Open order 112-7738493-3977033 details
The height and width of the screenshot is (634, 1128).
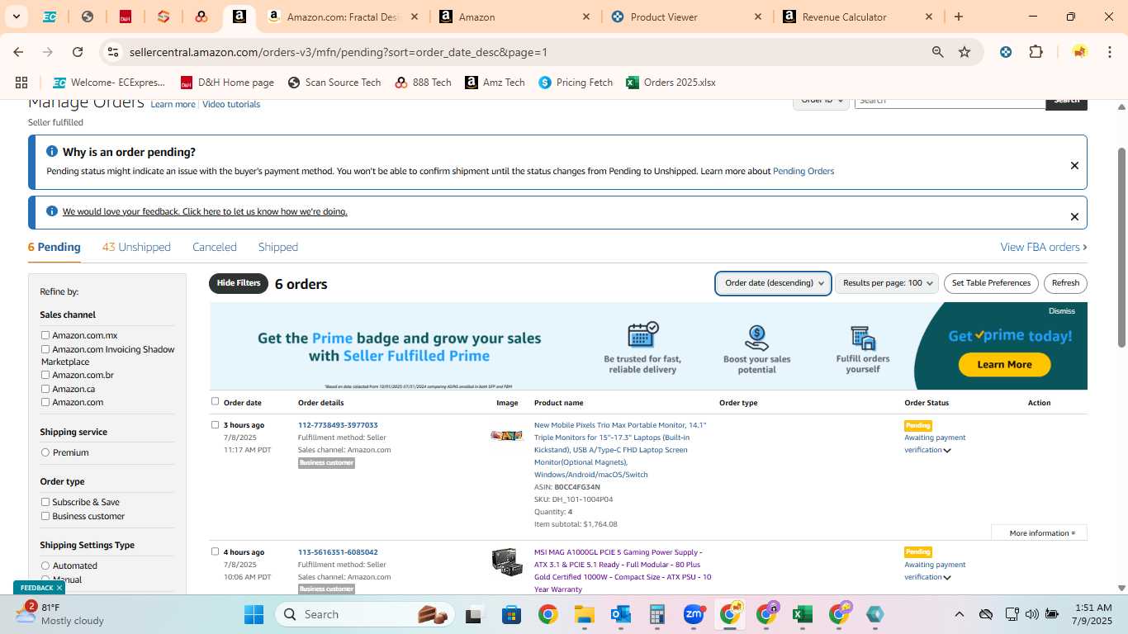click(x=338, y=425)
